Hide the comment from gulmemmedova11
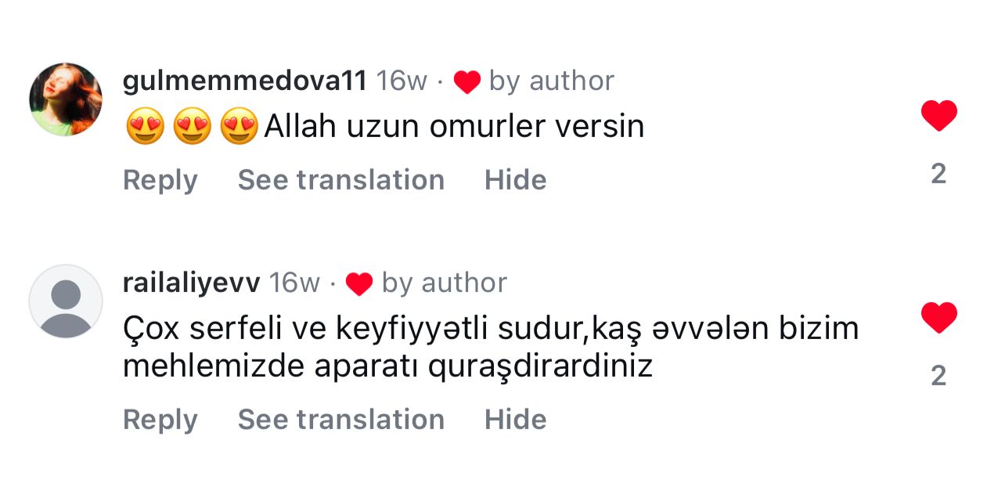 515,180
